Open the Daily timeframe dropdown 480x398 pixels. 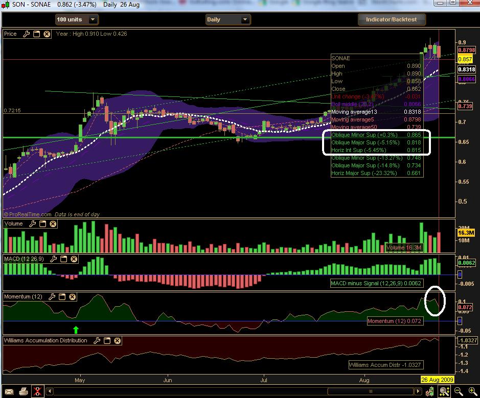pos(228,19)
